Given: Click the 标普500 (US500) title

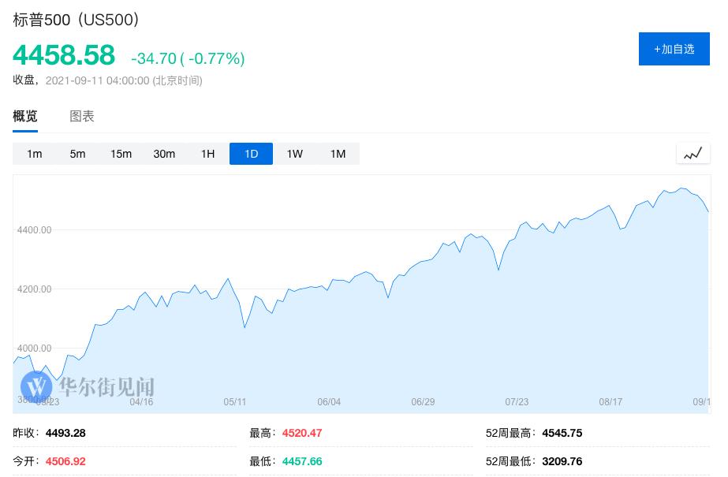Looking at the screenshot, I should [x=76, y=20].
